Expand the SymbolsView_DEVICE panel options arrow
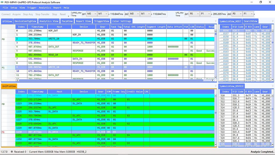The image size is (275, 156). pos(273,86)
